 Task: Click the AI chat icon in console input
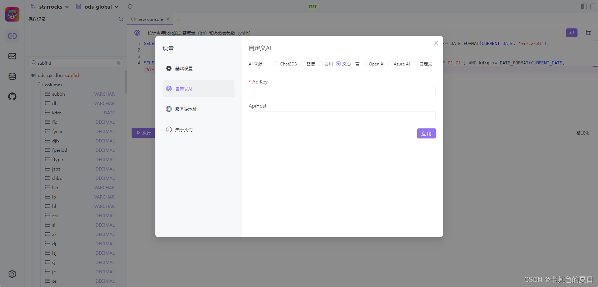point(137,33)
